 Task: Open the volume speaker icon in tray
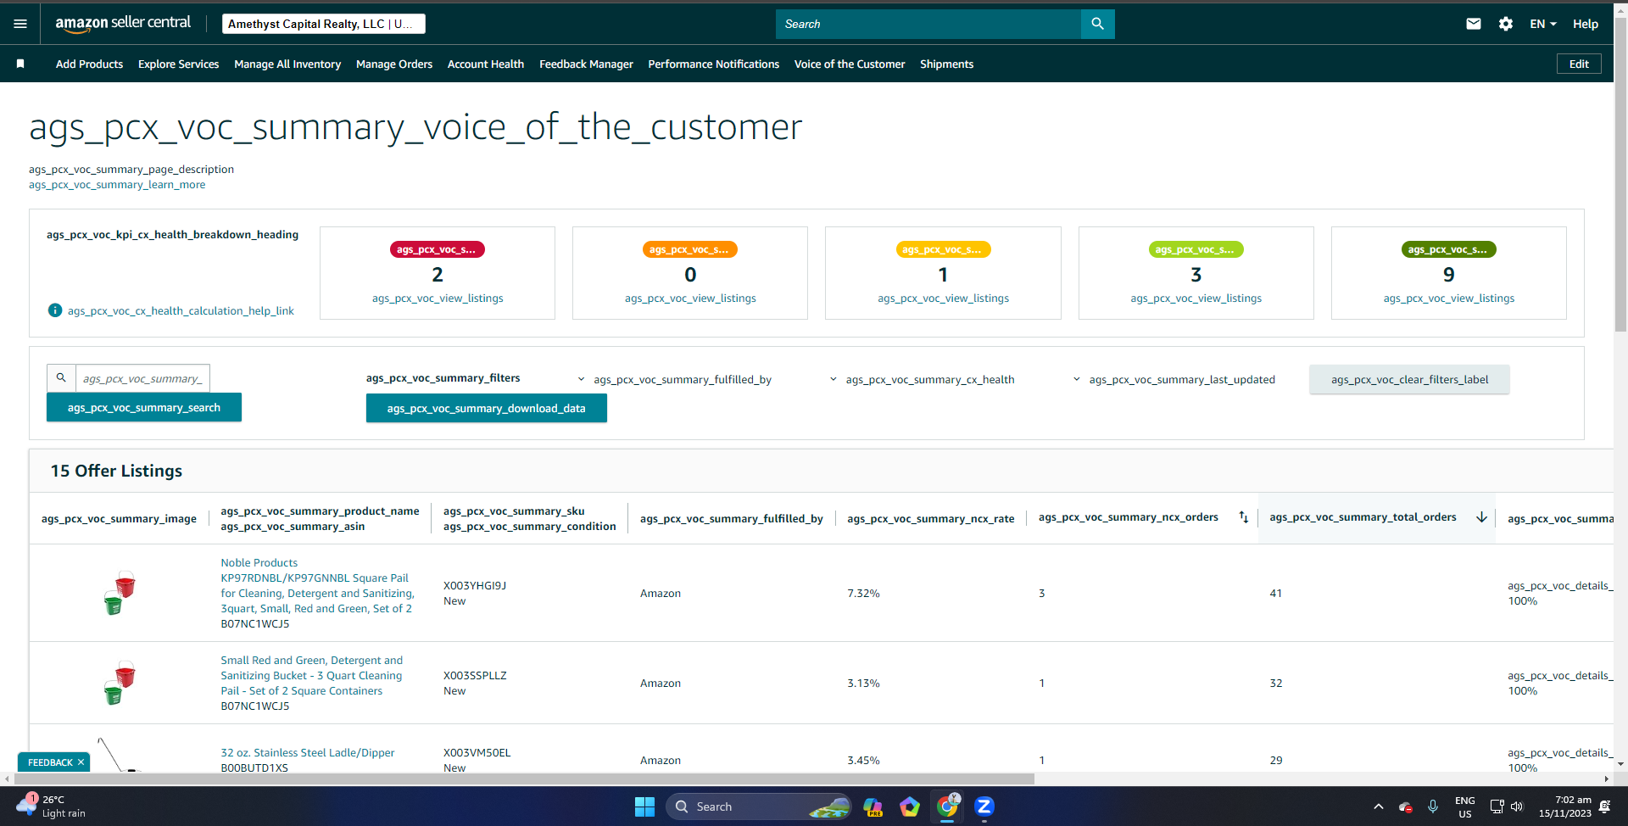click(1517, 806)
